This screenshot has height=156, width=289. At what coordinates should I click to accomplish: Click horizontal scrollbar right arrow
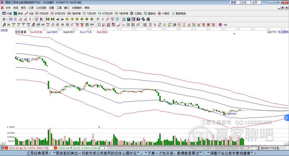(x=249, y=148)
